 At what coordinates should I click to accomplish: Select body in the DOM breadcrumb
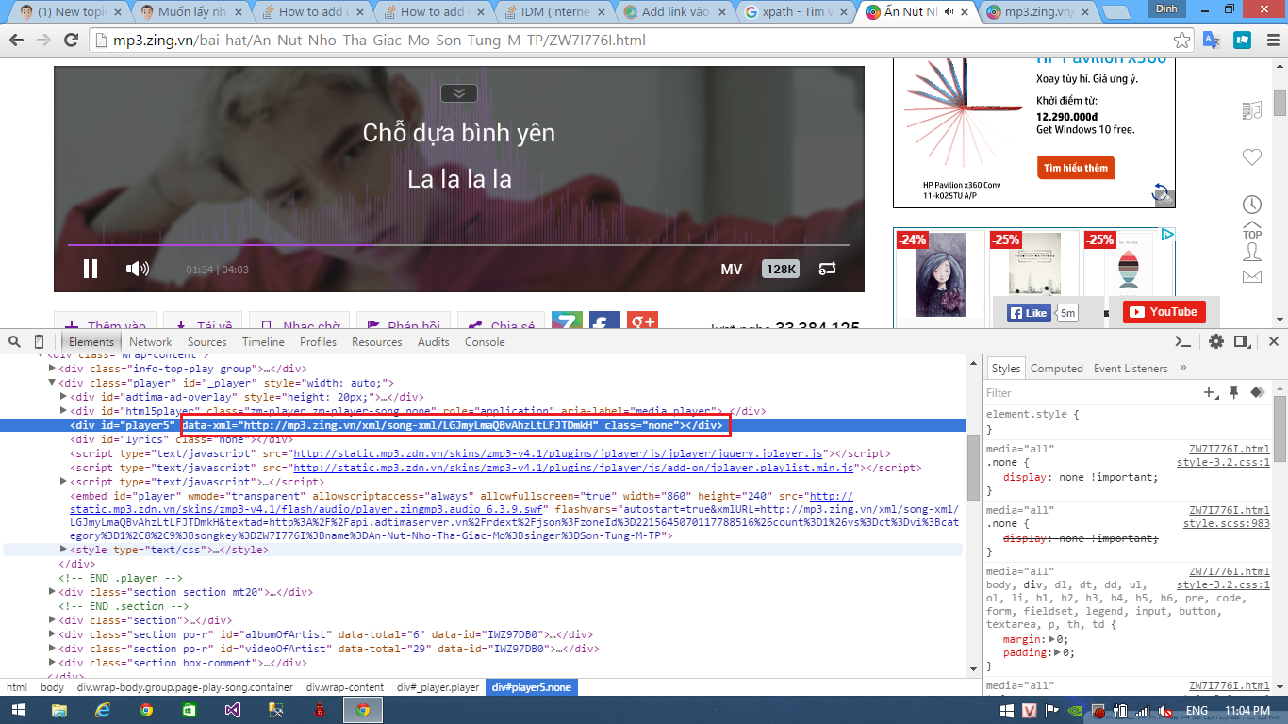pos(52,687)
